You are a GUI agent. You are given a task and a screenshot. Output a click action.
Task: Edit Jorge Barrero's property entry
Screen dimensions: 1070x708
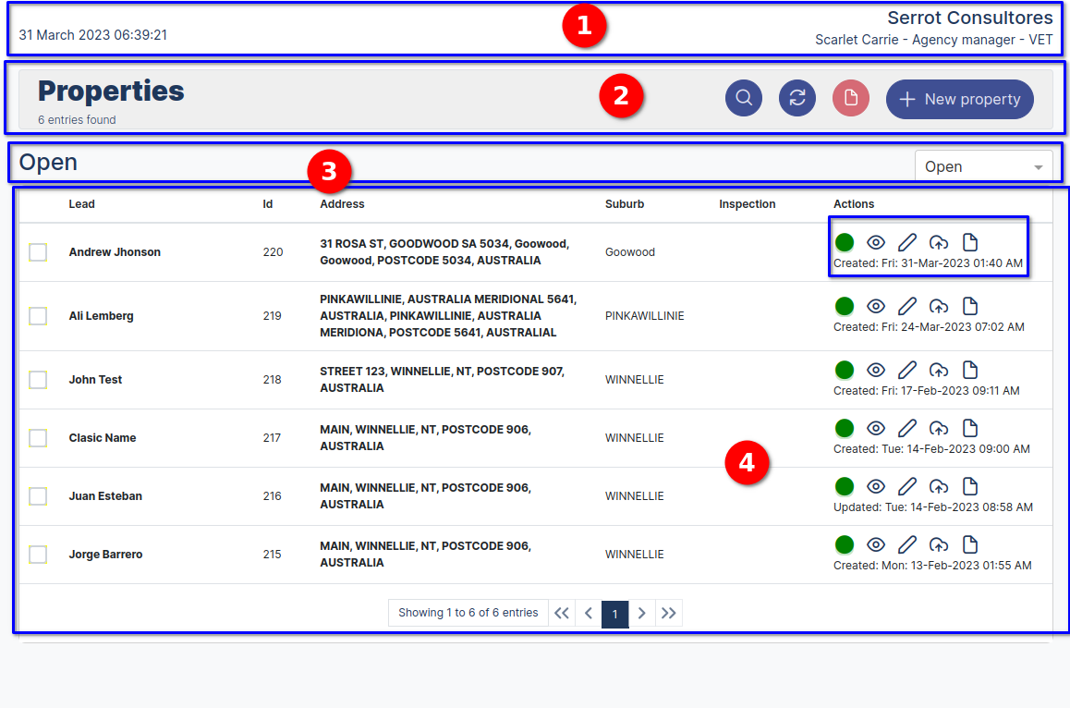click(x=907, y=544)
